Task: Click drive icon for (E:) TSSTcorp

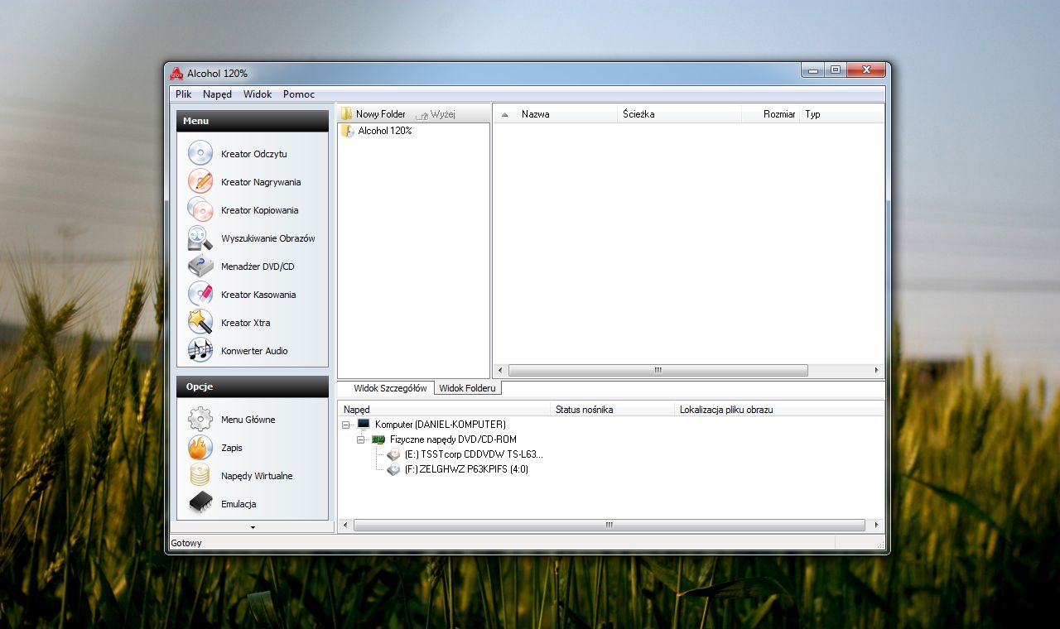Action: point(393,454)
